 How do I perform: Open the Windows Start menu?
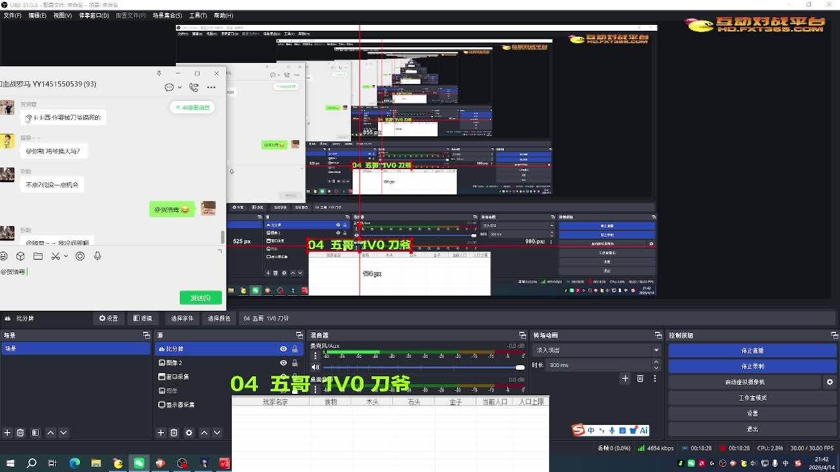10,463
